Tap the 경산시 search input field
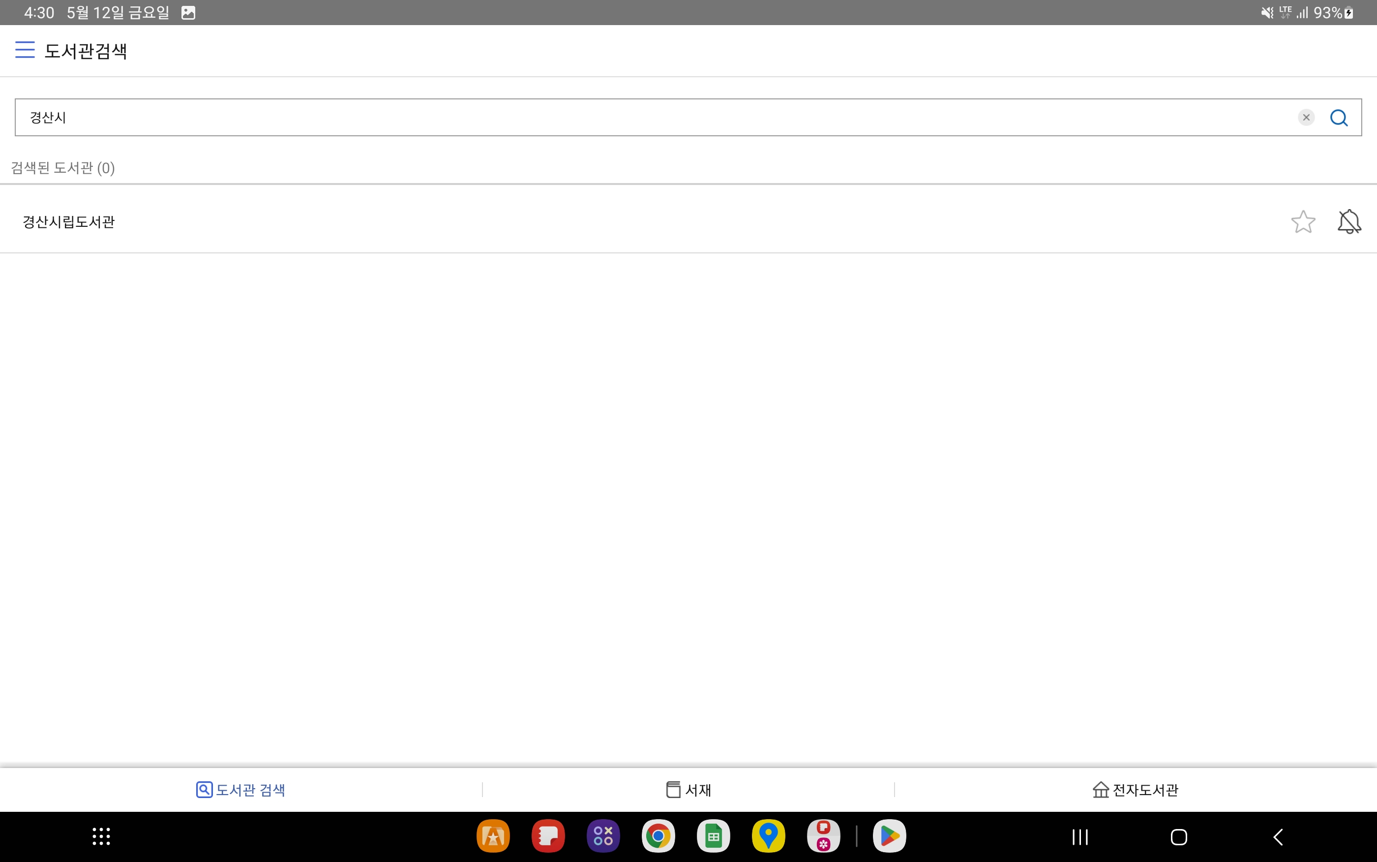This screenshot has height=862, width=1377. tap(627, 118)
